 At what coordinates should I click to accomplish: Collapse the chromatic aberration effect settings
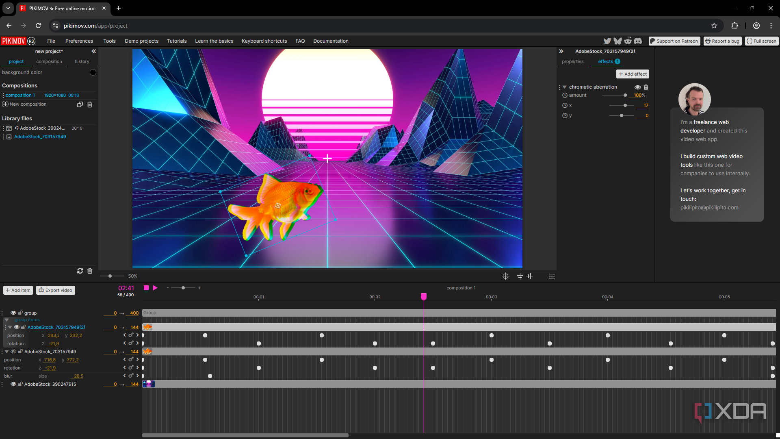pyautogui.click(x=564, y=87)
